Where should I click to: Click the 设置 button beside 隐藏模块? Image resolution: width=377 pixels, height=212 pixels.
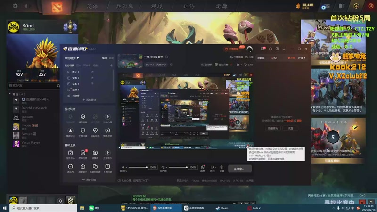pyautogui.click(x=290, y=128)
